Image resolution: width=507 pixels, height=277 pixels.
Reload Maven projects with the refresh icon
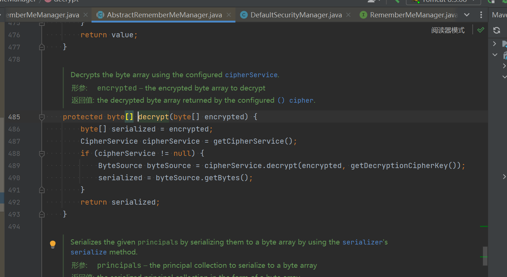497,30
